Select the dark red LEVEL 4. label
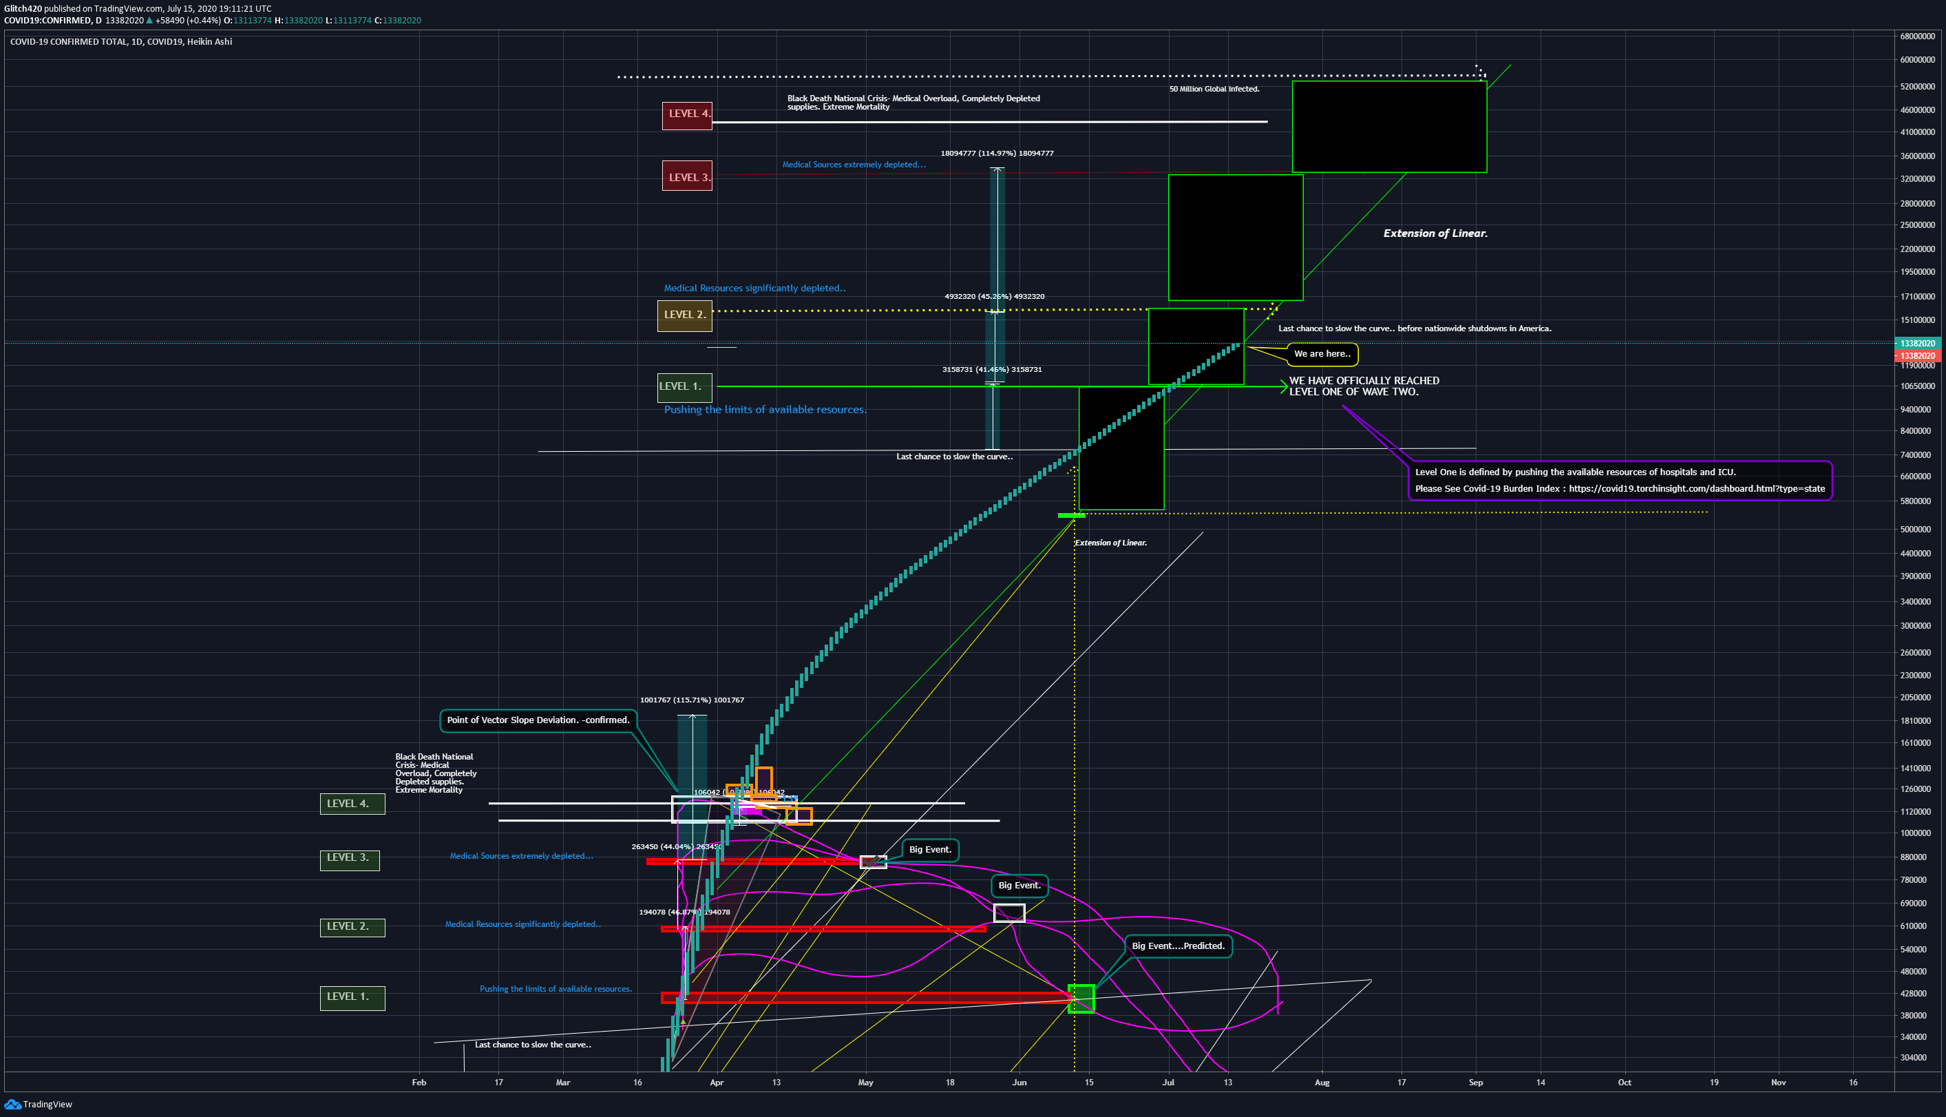 pyautogui.click(x=687, y=115)
